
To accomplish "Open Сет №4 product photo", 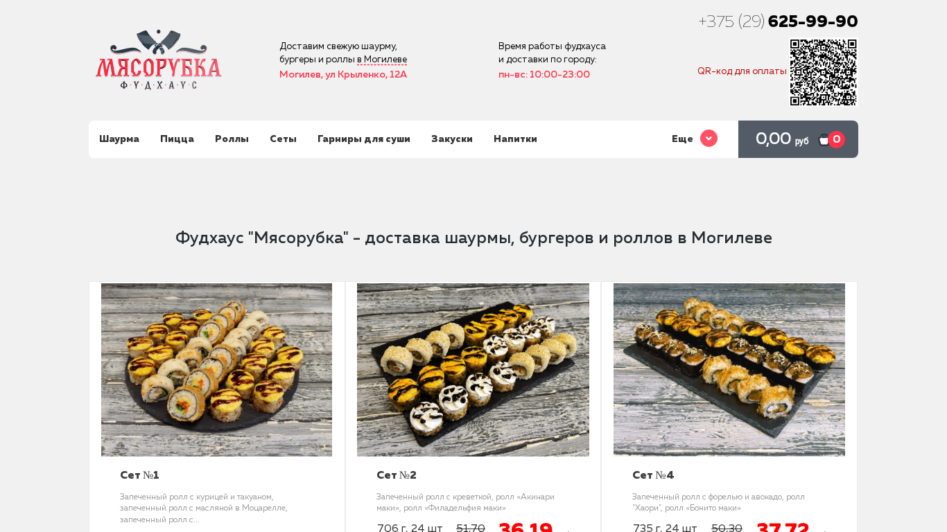I will click(x=729, y=370).
